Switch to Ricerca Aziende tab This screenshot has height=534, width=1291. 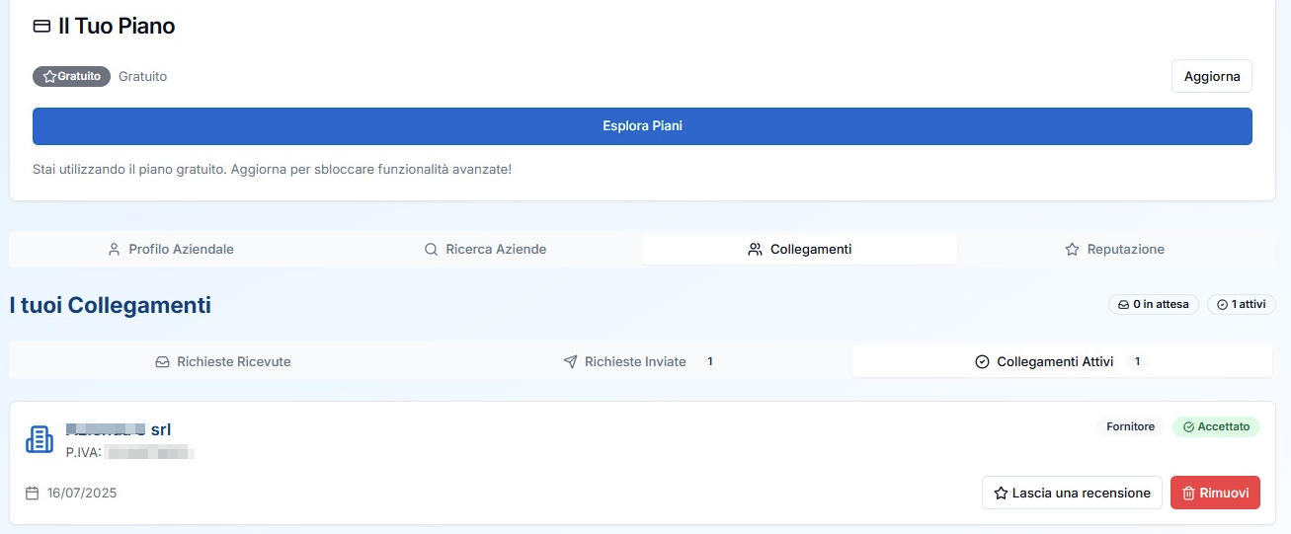pyautogui.click(x=485, y=250)
